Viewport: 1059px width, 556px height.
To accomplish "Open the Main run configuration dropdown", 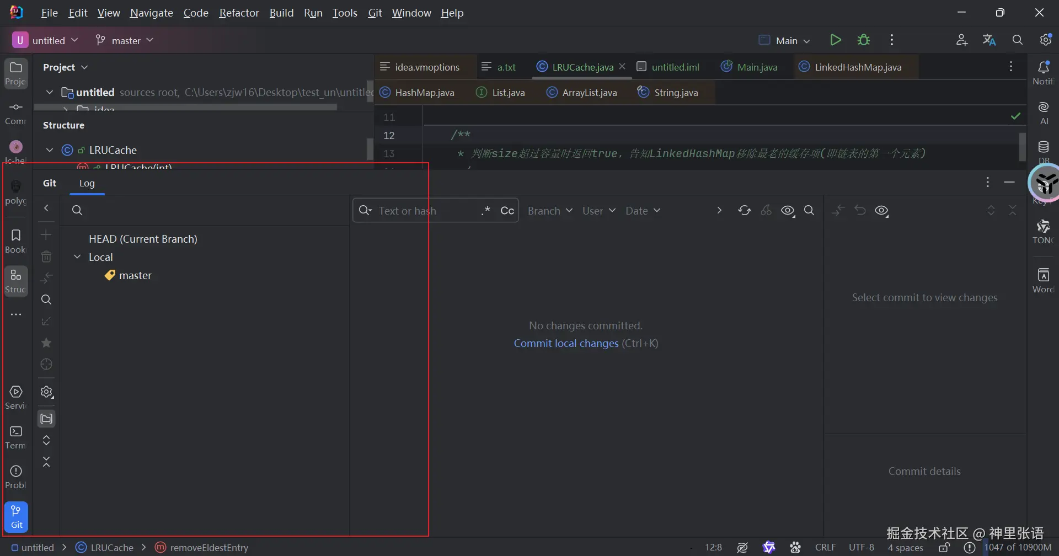I will (x=785, y=40).
